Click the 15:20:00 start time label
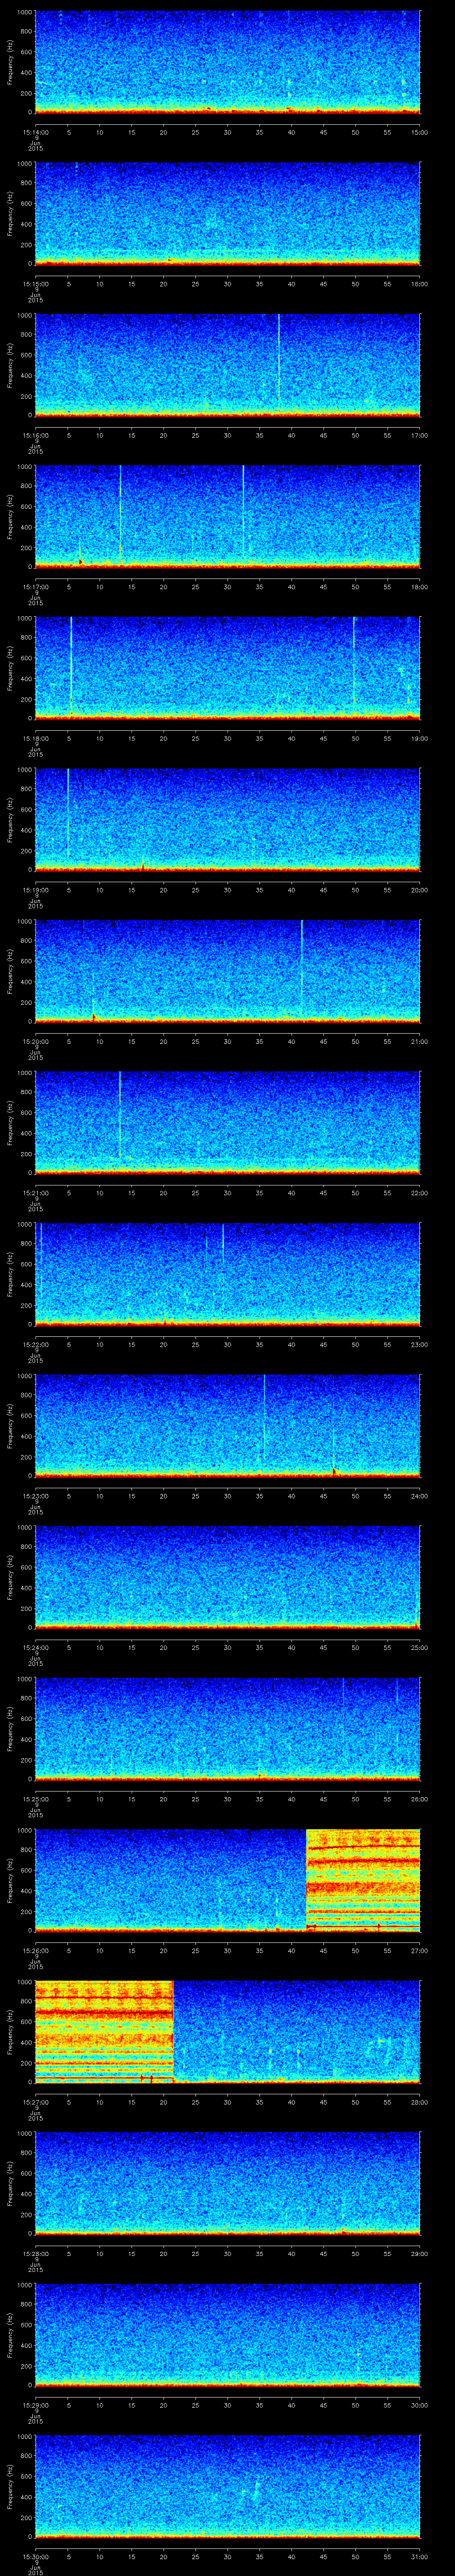This screenshot has width=455, height=2576. [x=35, y=1042]
